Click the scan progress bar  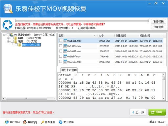[x=82, y=21]
